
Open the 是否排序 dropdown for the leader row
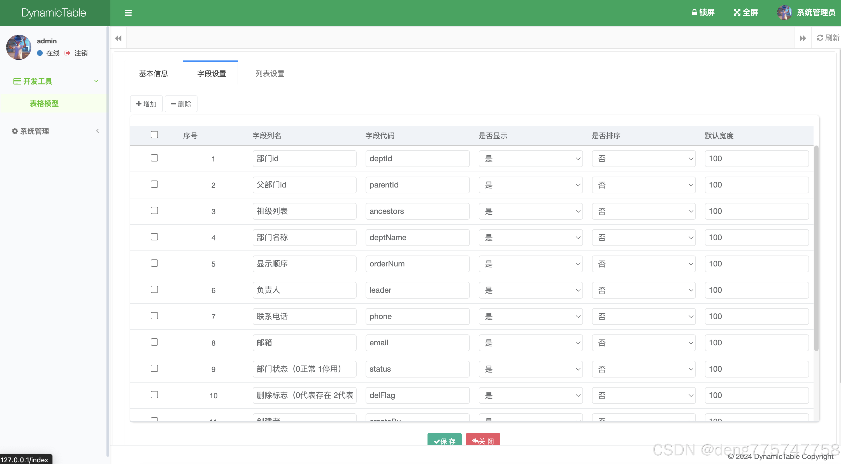[643, 290]
